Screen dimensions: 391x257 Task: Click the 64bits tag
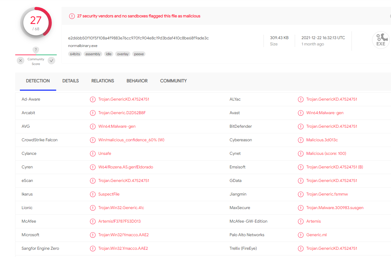[75, 54]
